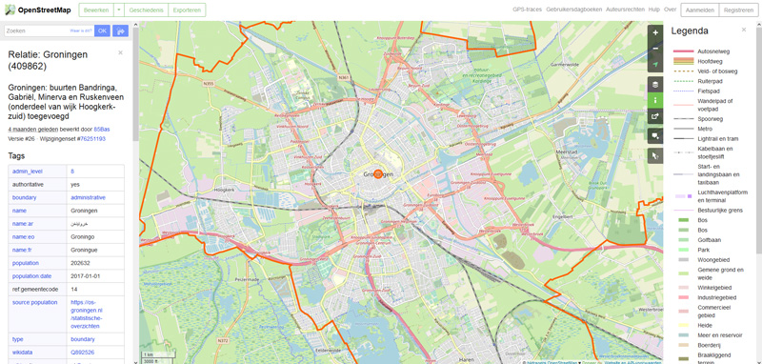Close the Relatie Groningen sidebar
The height and width of the screenshot is (364, 762).
121,52
